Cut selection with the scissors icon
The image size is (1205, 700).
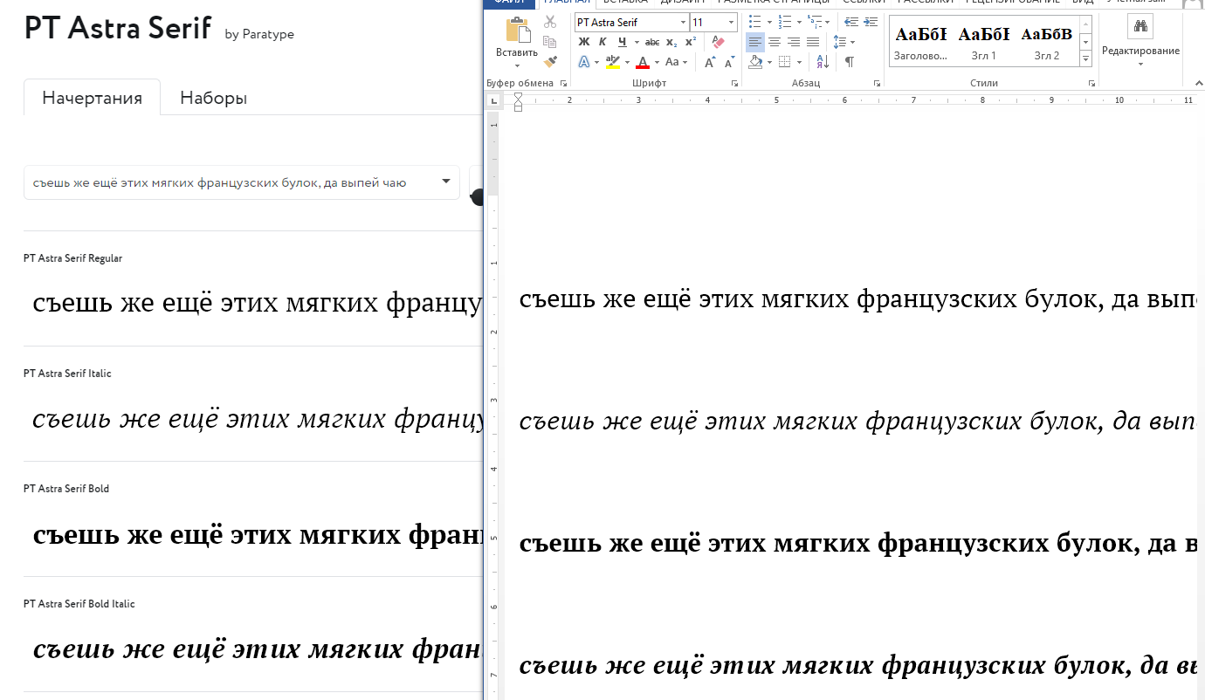(x=550, y=23)
